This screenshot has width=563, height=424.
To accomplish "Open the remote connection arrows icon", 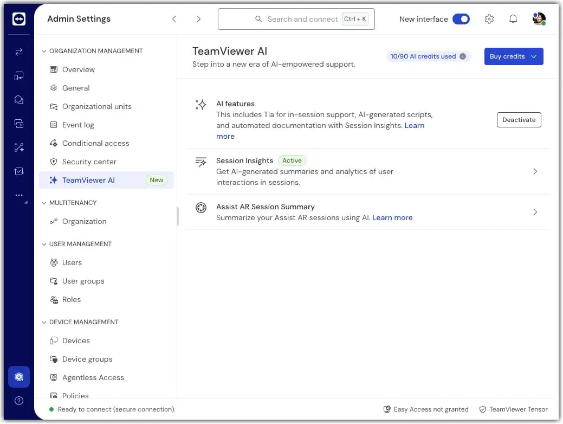I will [18, 52].
